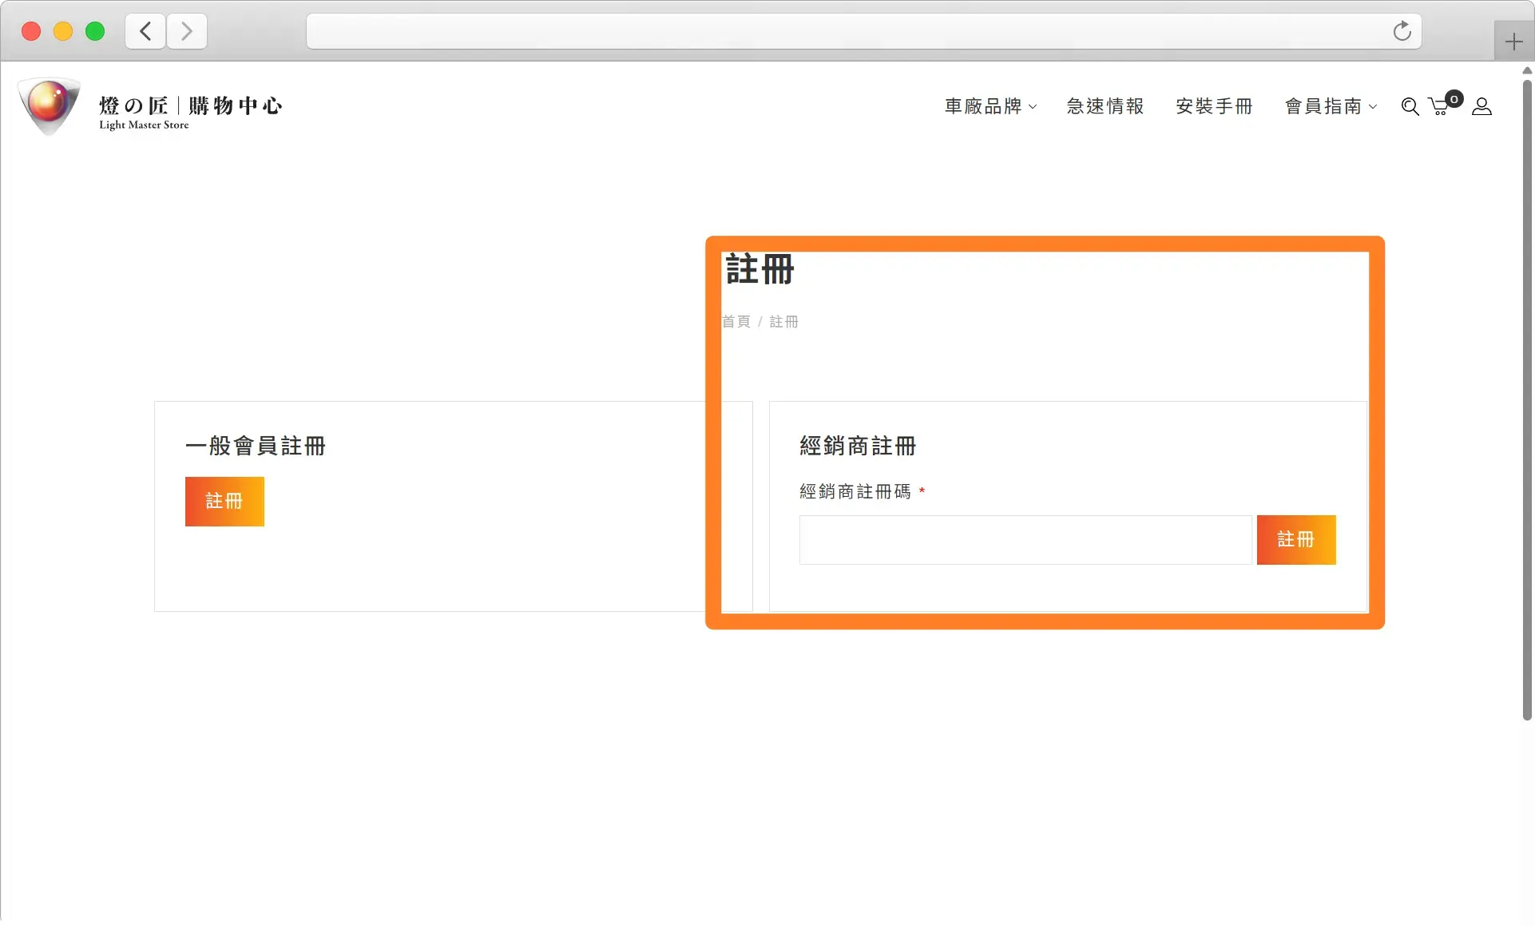Click the 燈の匠 購物中心 site title

pyautogui.click(x=191, y=105)
